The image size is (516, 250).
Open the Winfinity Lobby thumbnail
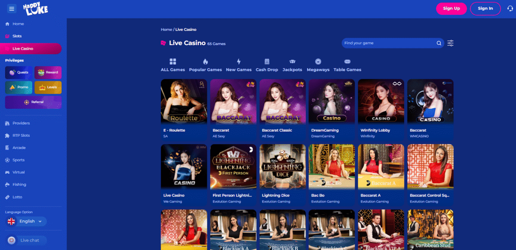[x=381, y=102]
